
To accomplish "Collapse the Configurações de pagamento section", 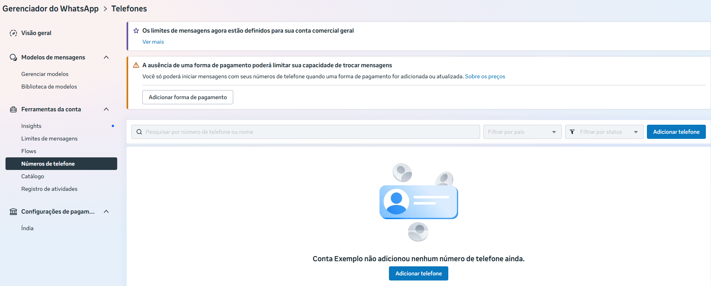I will (106, 212).
